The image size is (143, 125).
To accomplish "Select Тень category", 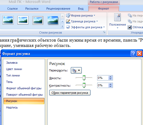I will tap(9, 82).
